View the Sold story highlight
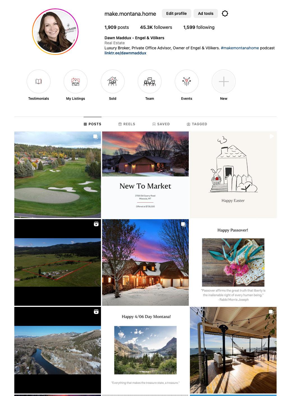The image size is (285, 396). pyautogui.click(x=112, y=82)
